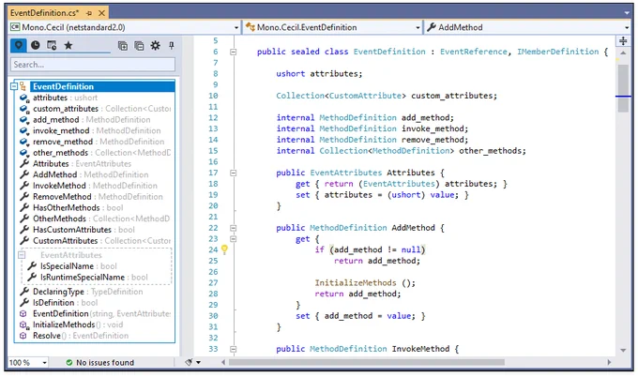Toggle the pin icon in outline toolbar

tap(172, 46)
